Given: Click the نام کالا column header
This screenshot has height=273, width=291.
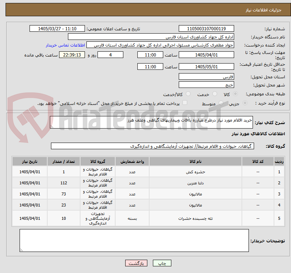Looking at the screenshot, I should (195, 161).
